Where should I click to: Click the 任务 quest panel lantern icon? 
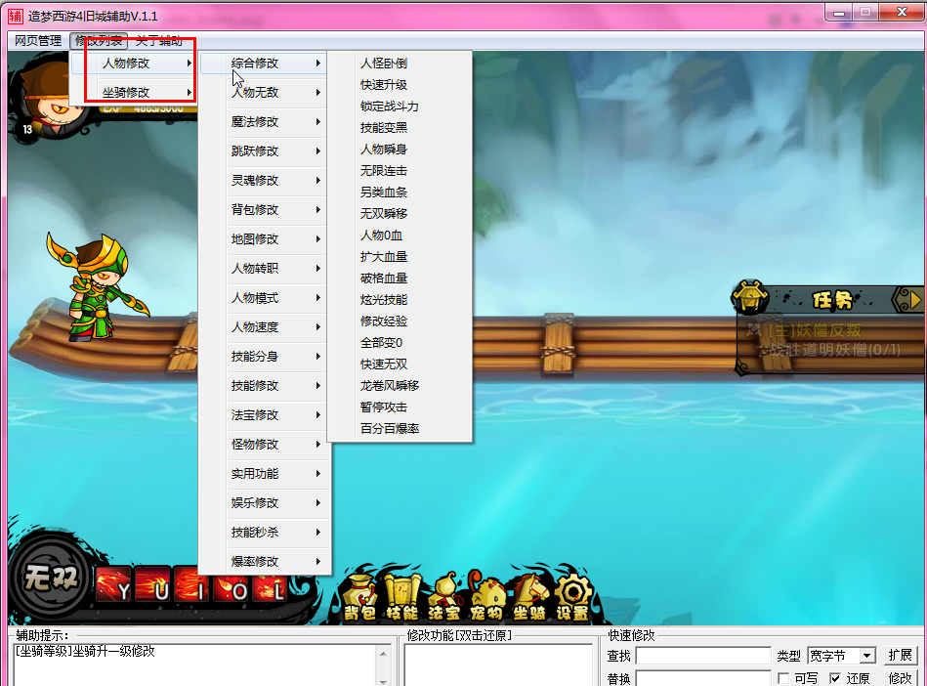click(x=749, y=297)
